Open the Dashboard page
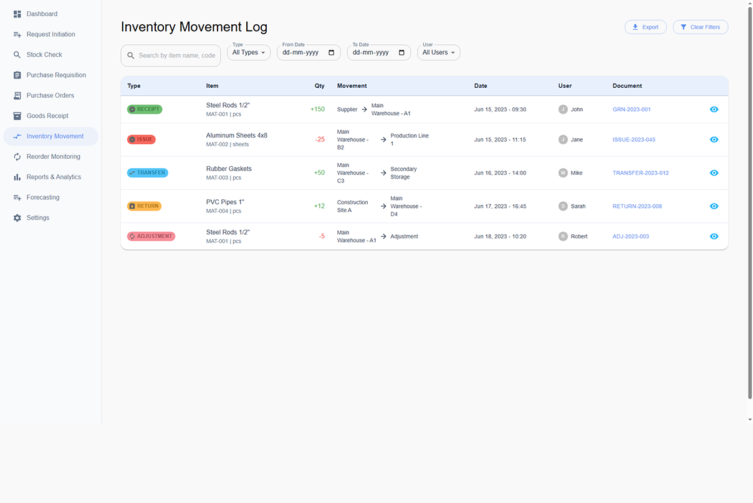 [x=50, y=14]
